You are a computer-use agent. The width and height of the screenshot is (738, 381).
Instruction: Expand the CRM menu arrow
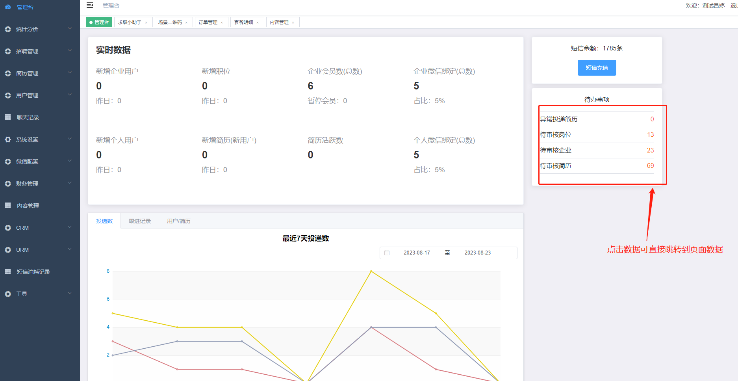[70, 227]
